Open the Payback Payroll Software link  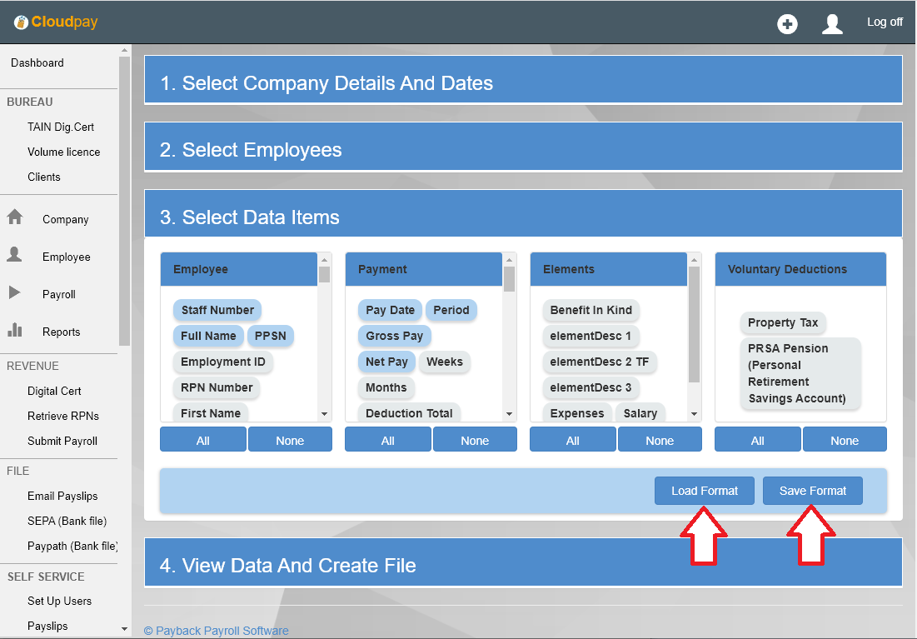pyautogui.click(x=217, y=631)
